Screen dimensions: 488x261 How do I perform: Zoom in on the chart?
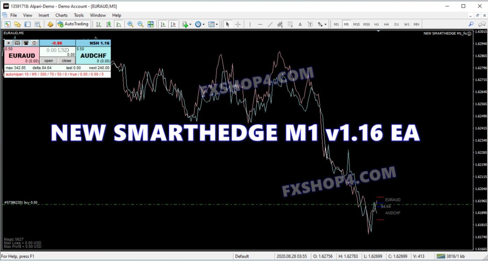coord(130,24)
